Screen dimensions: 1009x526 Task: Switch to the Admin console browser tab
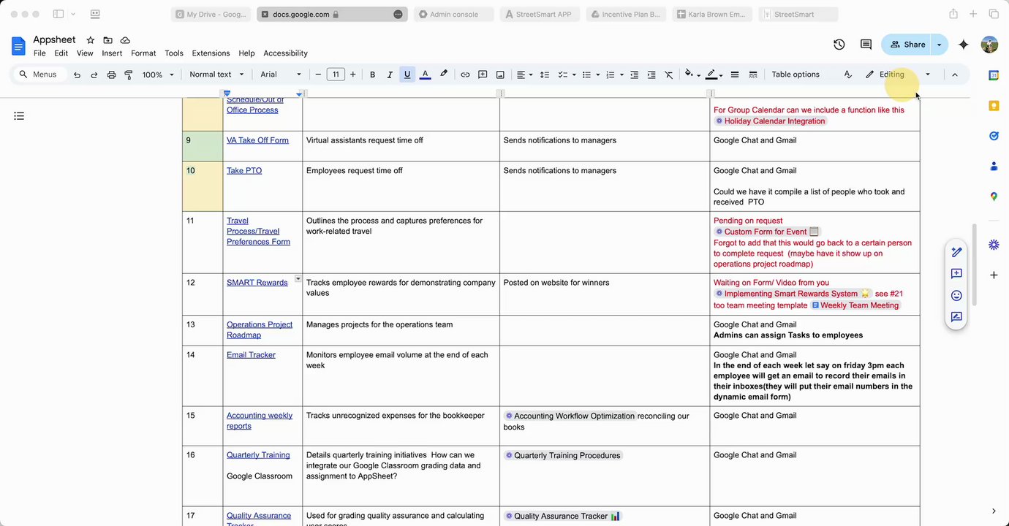453,14
